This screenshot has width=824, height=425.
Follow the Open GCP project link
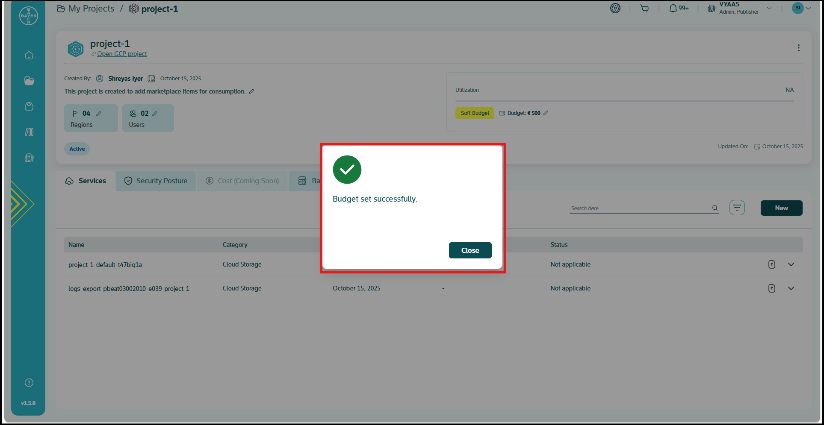121,54
